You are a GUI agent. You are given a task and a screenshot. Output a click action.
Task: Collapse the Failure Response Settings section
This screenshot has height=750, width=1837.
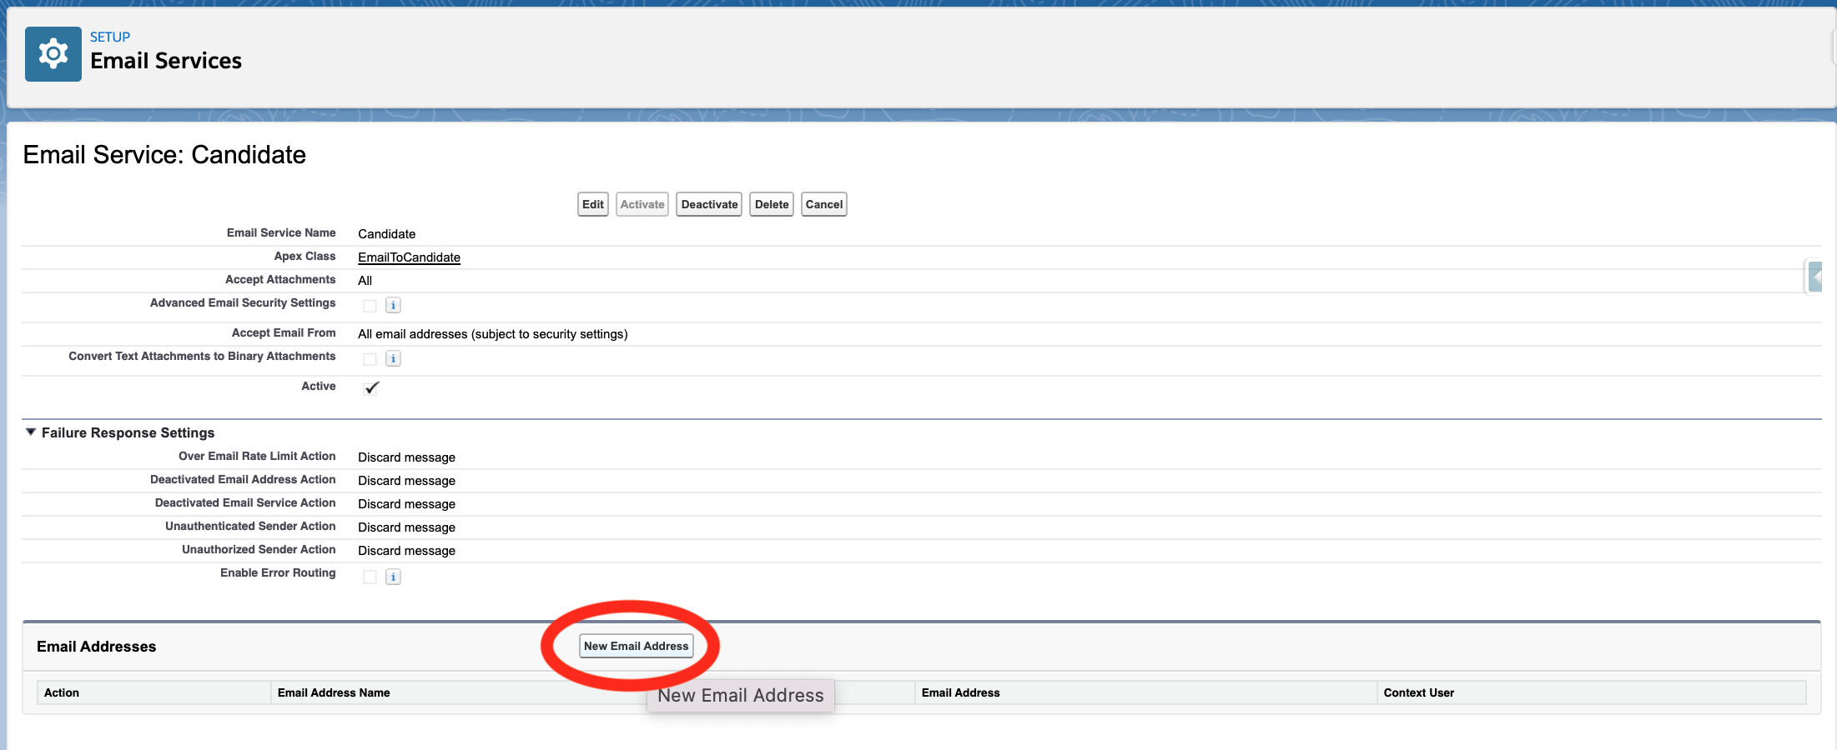pyautogui.click(x=31, y=432)
